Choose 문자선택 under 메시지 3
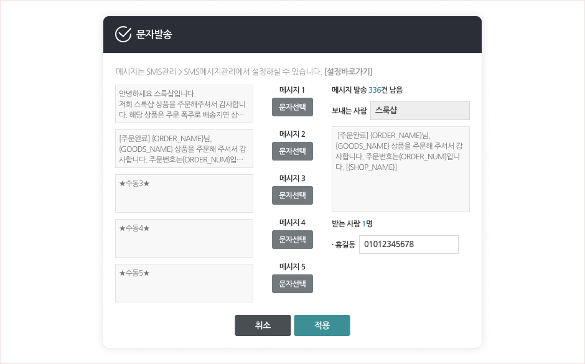 292,195
